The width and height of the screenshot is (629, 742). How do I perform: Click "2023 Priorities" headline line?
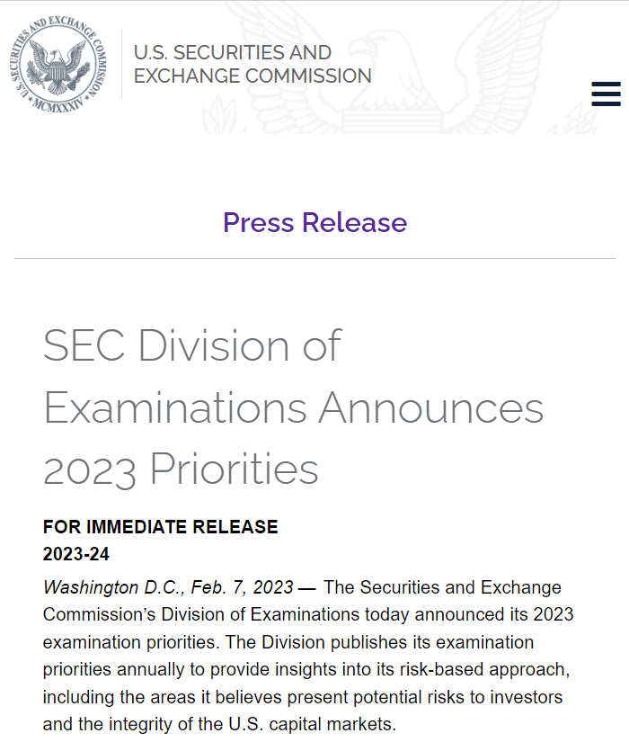tap(181, 469)
